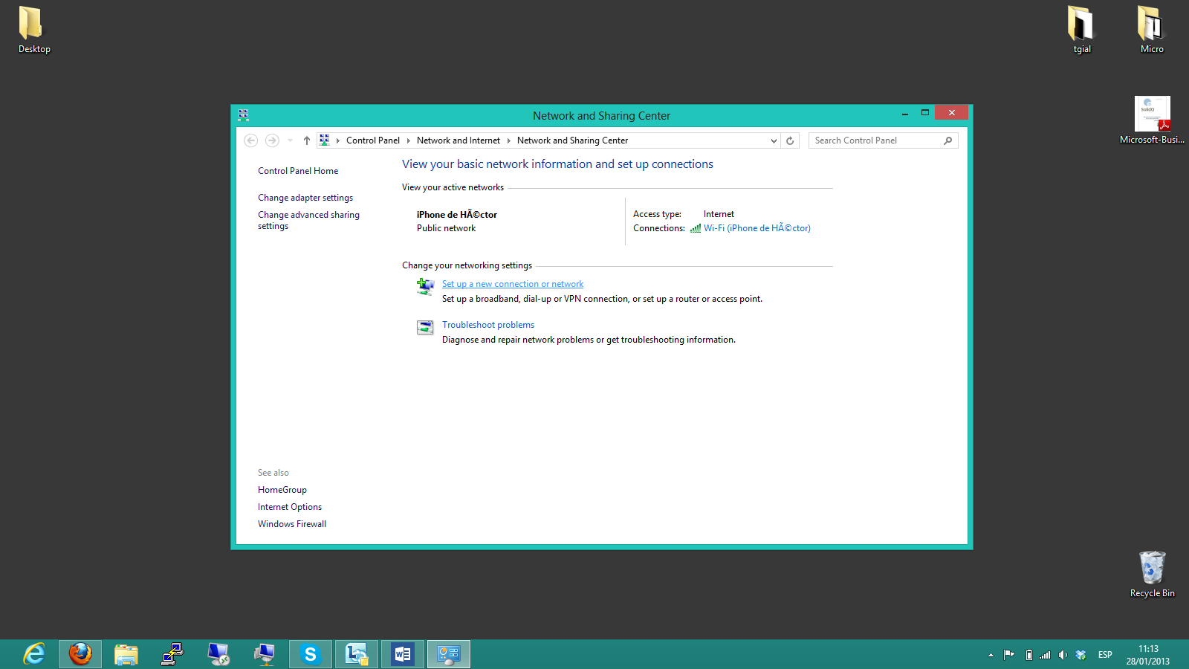Click Wi-Fi connection link
Image resolution: width=1189 pixels, height=669 pixels.
pos(757,228)
